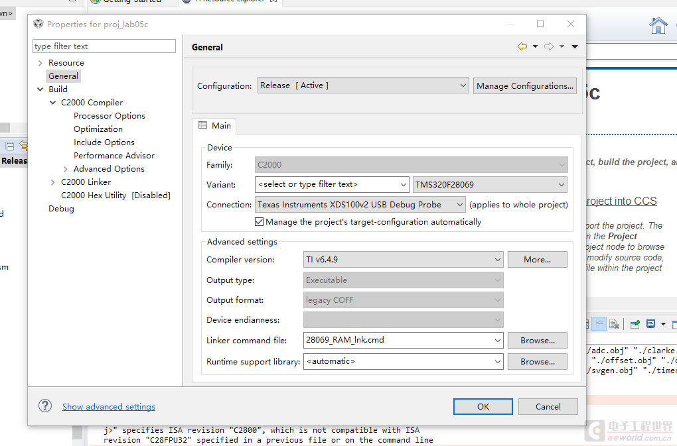Open the Variant filter combo box

pos(332,184)
